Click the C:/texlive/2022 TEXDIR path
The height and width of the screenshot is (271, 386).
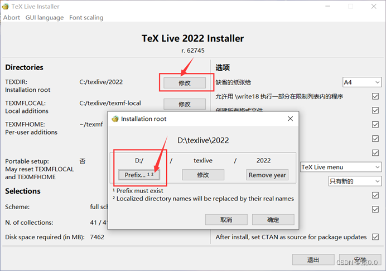pyautogui.click(x=101, y=82)
